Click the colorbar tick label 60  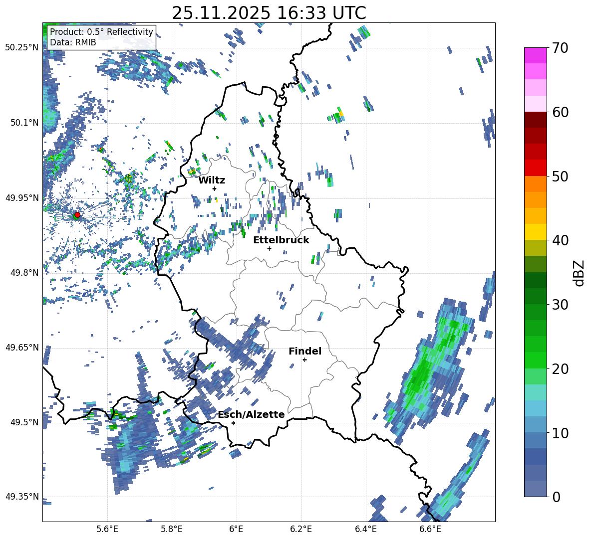click(560, 112)
